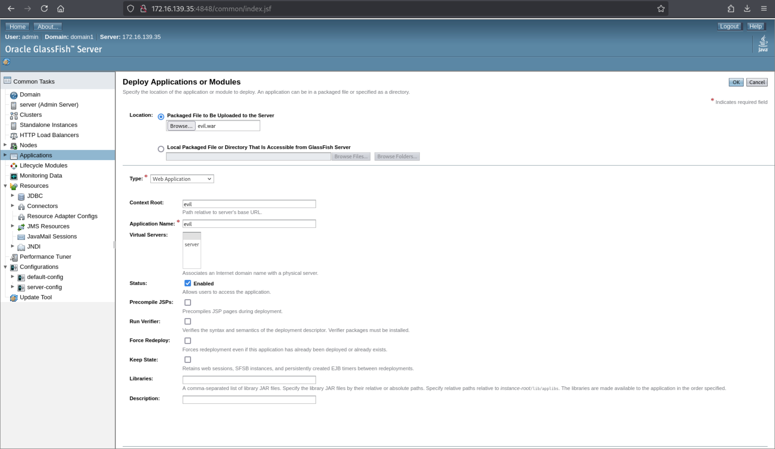Expand the default-config tree node
This screenshot has height=449, width=775.
point(12,276)
